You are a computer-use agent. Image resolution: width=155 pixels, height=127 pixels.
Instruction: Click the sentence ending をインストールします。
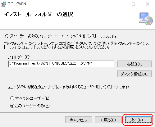click(60, 36)
